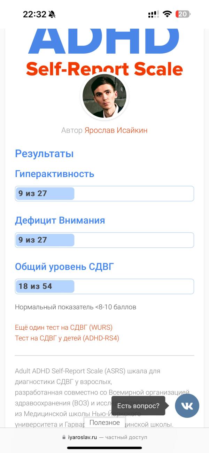Viewport: 209px width, 453px height.
Task: Tap the author's circular profile photo
Action: (104, 96)
